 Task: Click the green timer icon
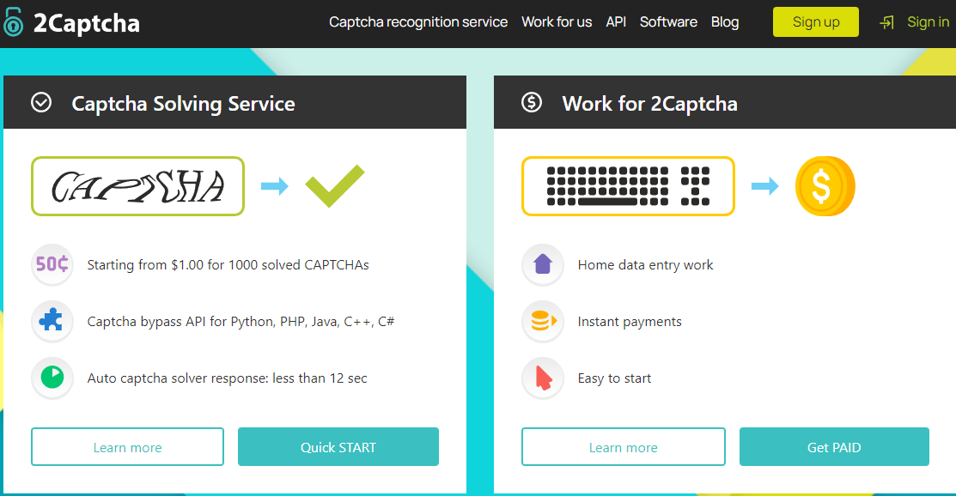coord(52,378)
